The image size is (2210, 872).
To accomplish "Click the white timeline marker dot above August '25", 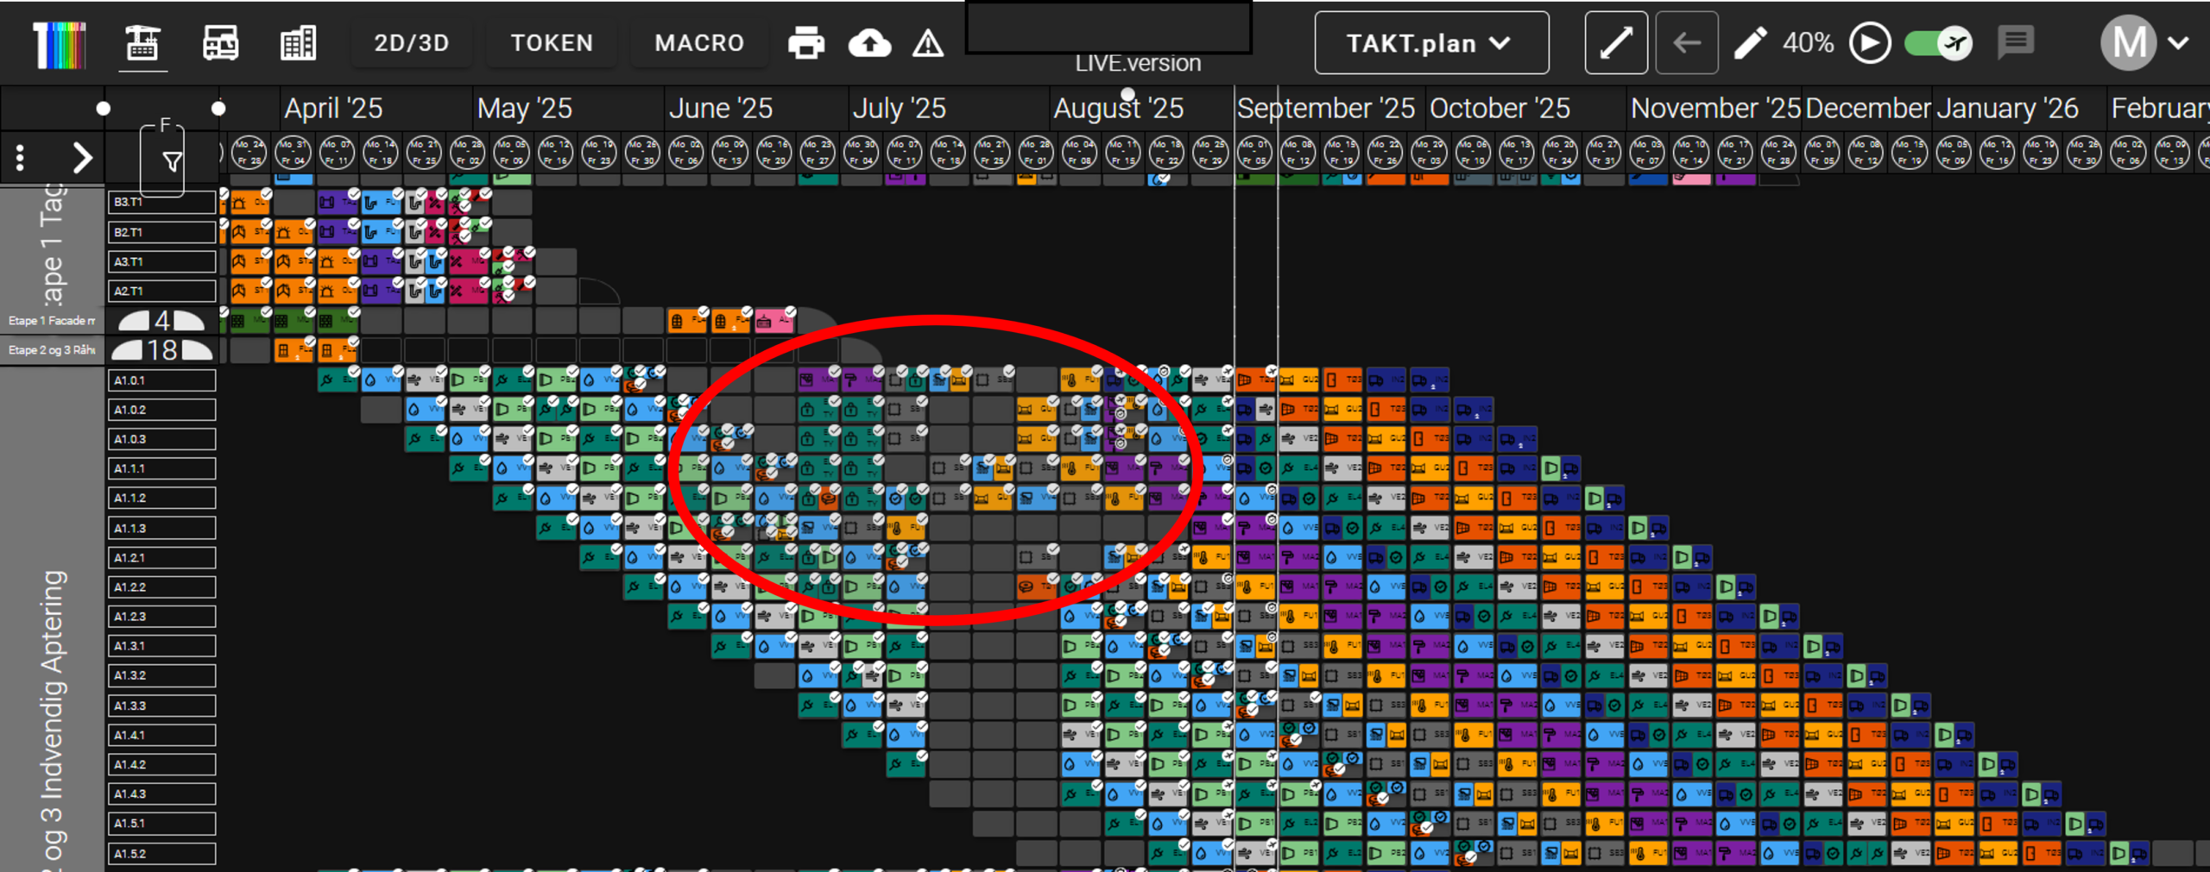I will click(x=1127, y=94).
